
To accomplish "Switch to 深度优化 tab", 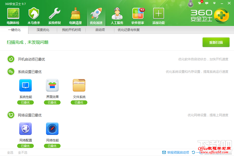I will (43, 30).
